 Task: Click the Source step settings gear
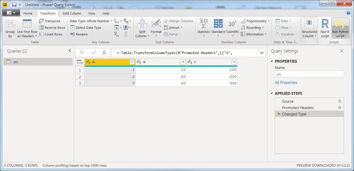coord(339,101)
